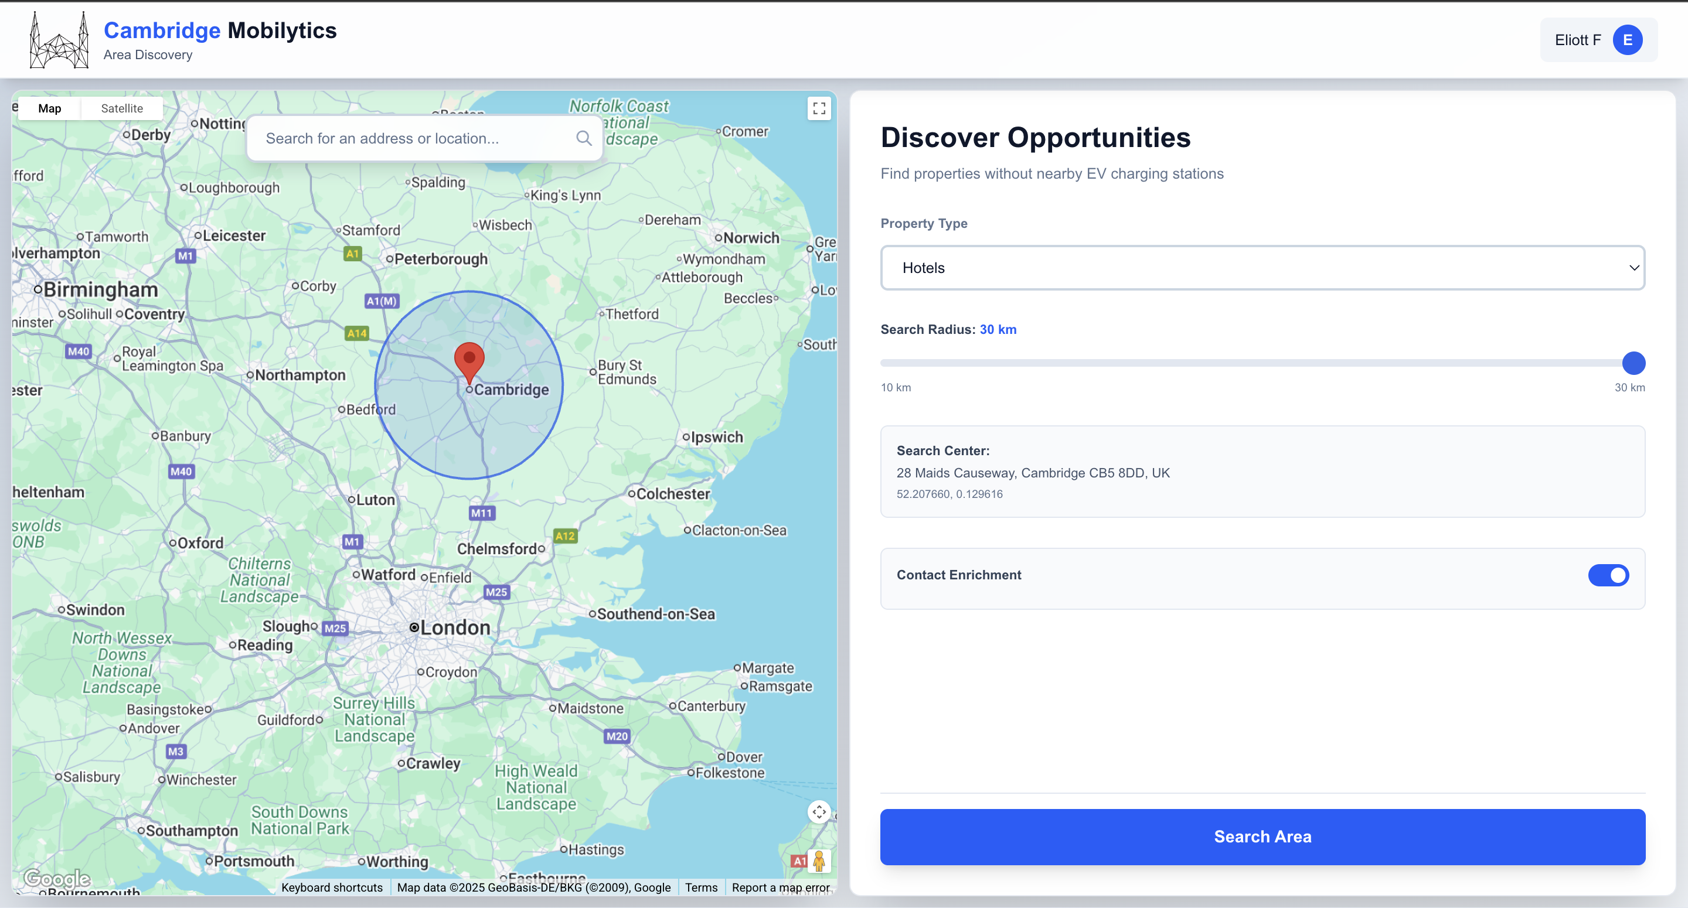Click the Search Area button
The image size is (1688, 908).
(x=1261, y=837)
